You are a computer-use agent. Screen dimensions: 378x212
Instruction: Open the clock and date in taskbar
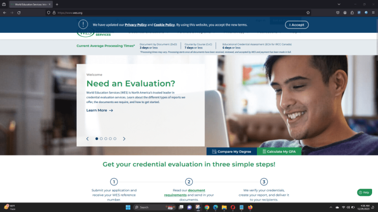365,207
